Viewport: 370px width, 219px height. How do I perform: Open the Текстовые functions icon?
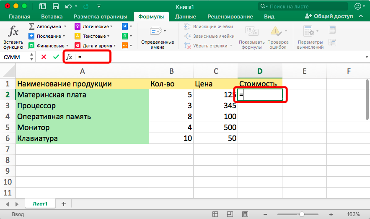point(78,36)
